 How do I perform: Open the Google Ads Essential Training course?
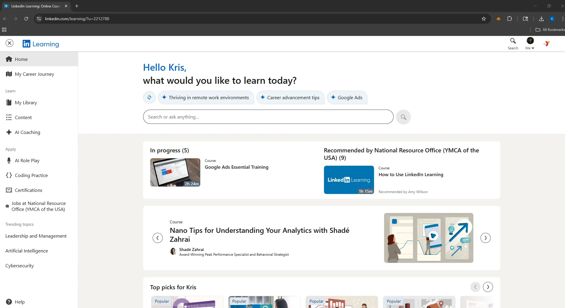[x=237, y=167]
